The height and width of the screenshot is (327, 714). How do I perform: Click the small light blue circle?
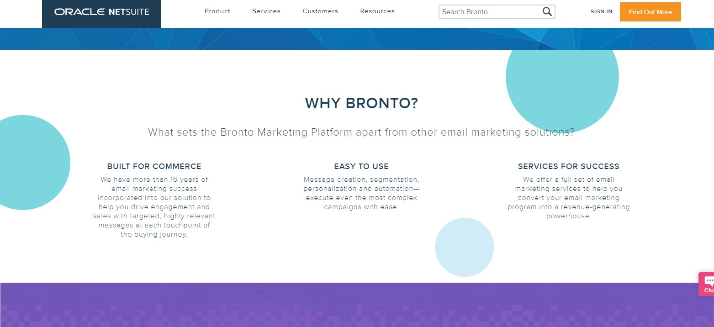[464, 247]
